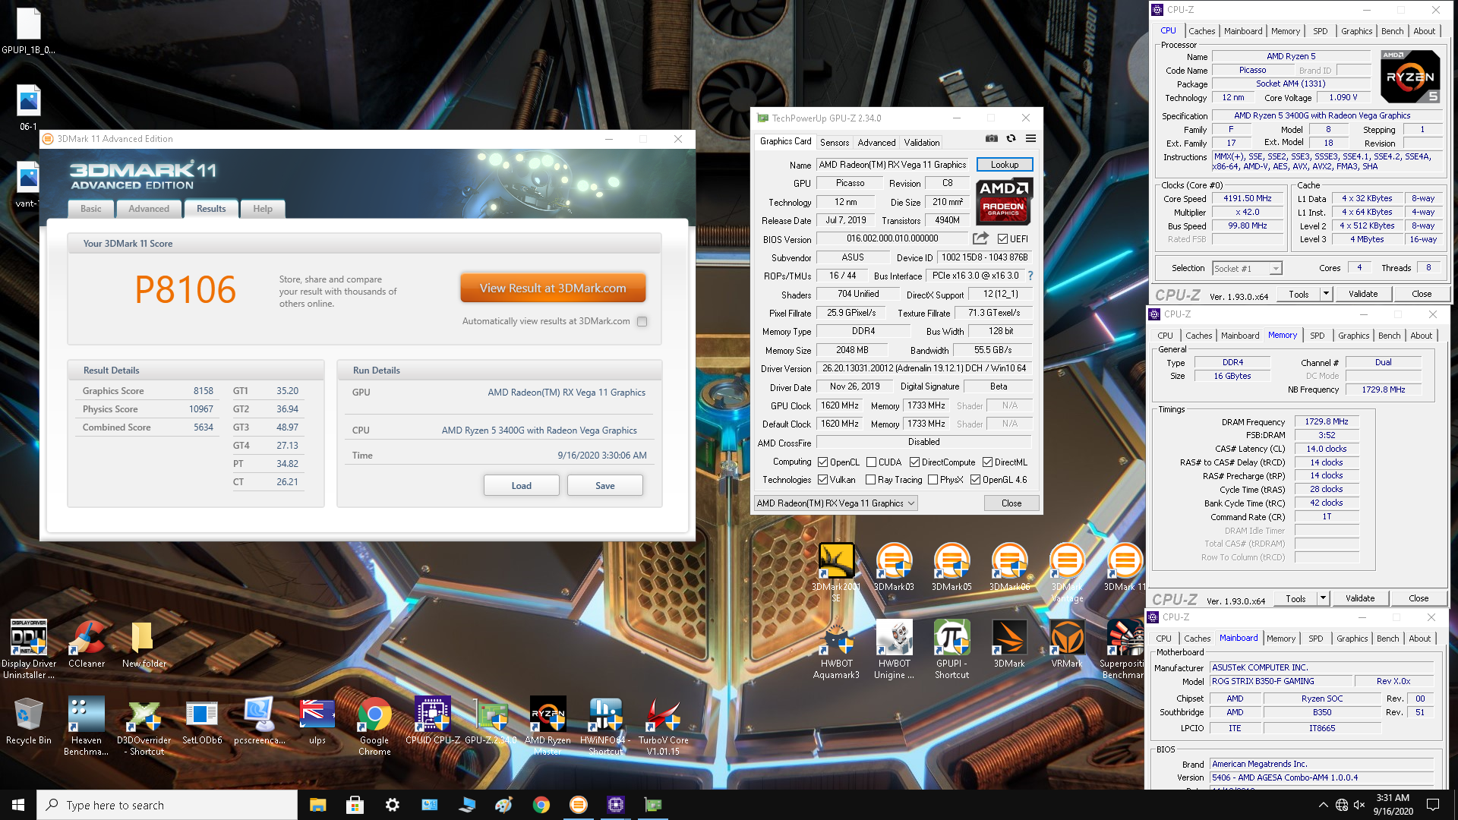Open the 3DMark desktop icon
1458x820 pixels.
click(1009, 644)
